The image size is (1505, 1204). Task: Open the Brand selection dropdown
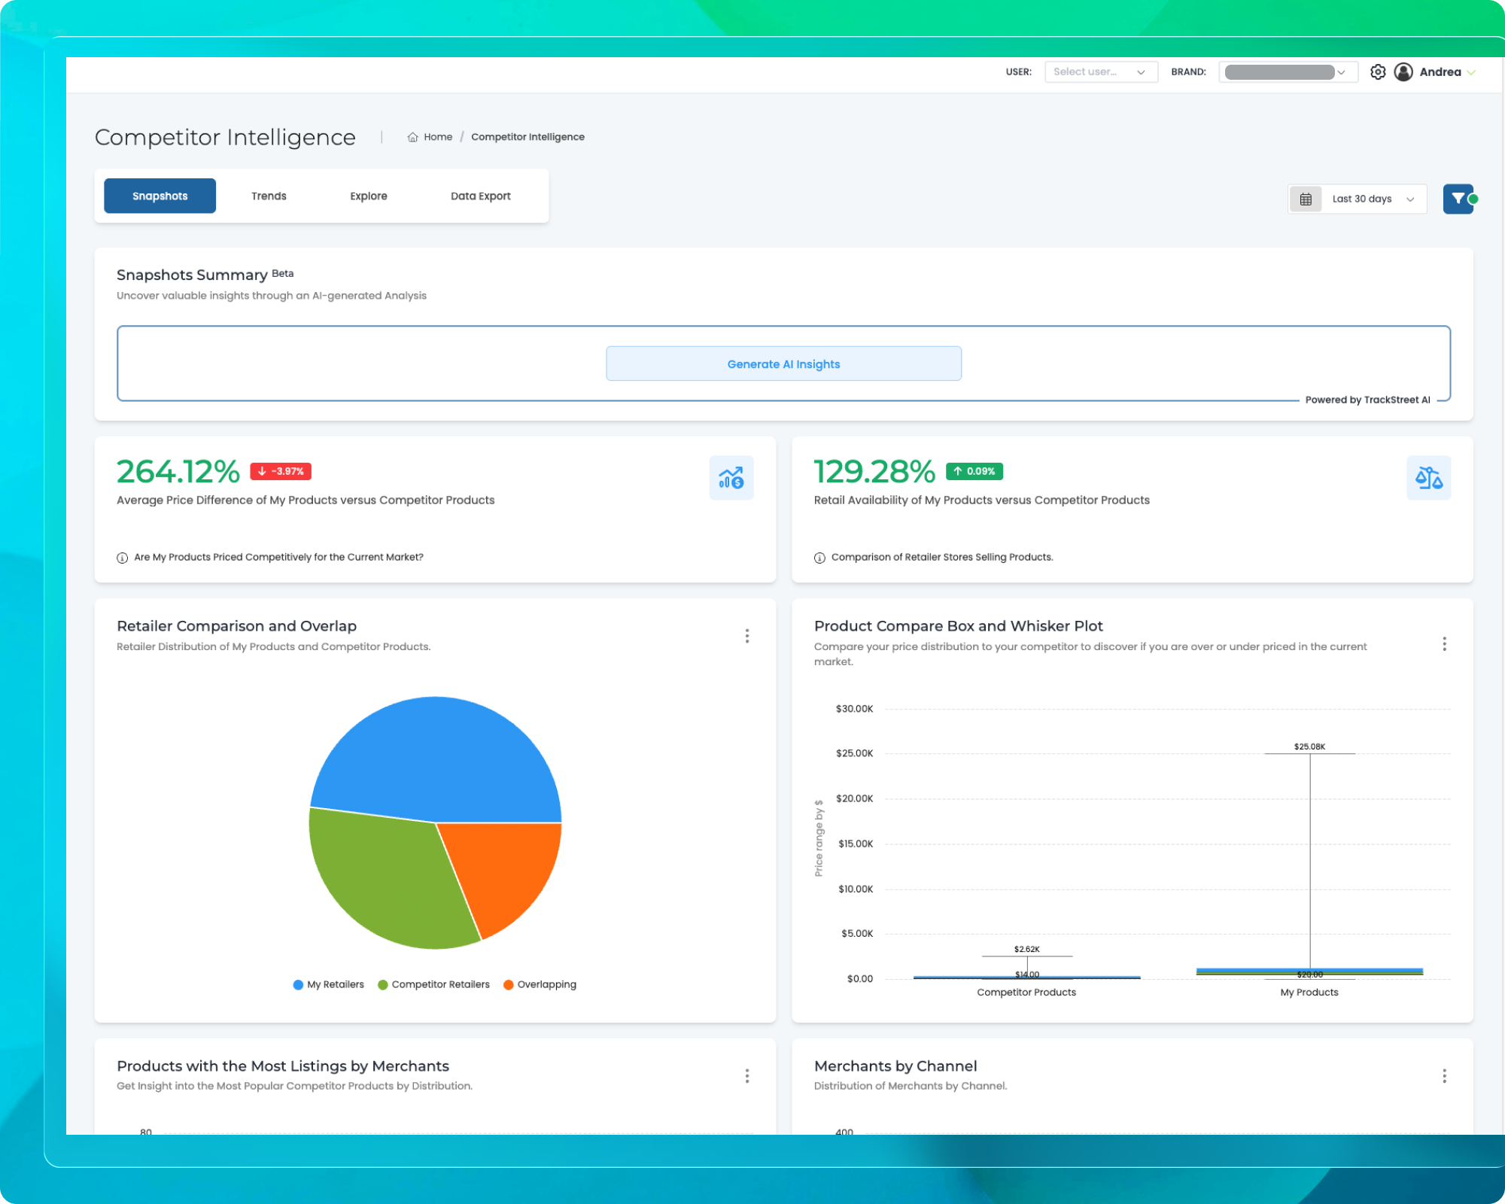(x=1288, y=71)
